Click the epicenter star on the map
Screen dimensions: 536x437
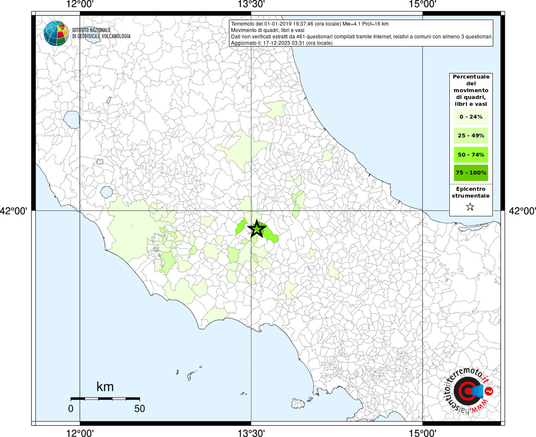tap(256, 229)
